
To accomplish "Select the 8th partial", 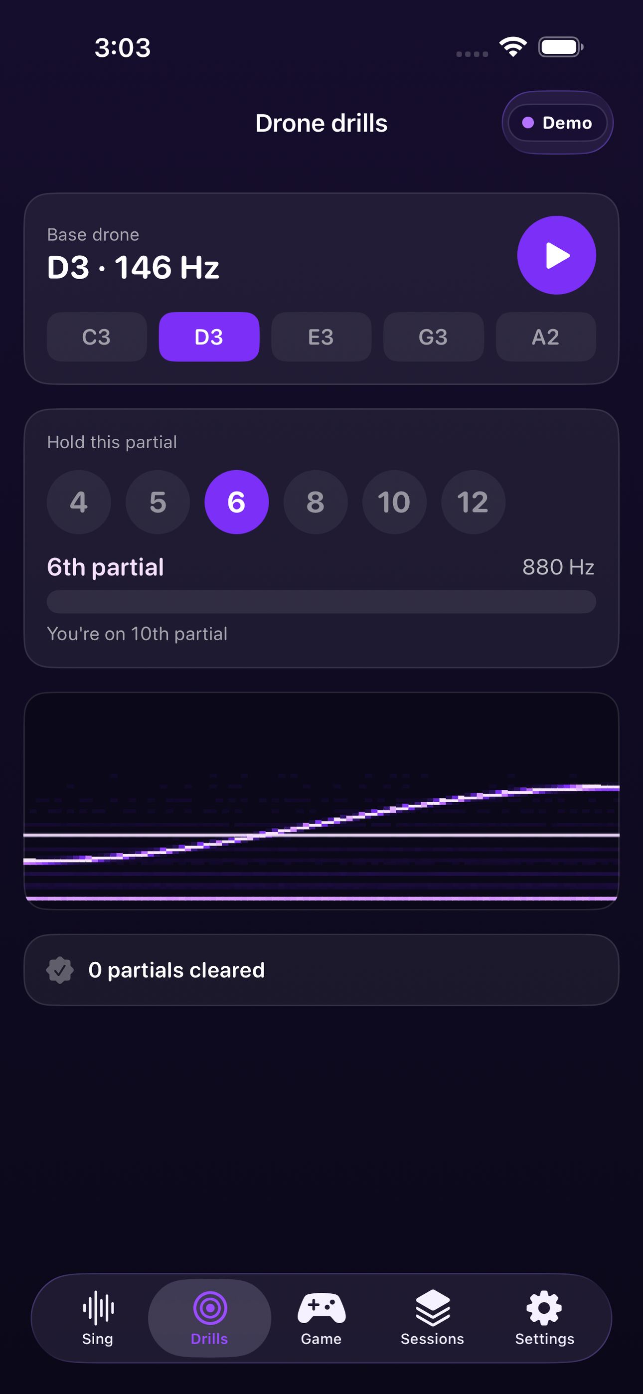I will [316, 502].
